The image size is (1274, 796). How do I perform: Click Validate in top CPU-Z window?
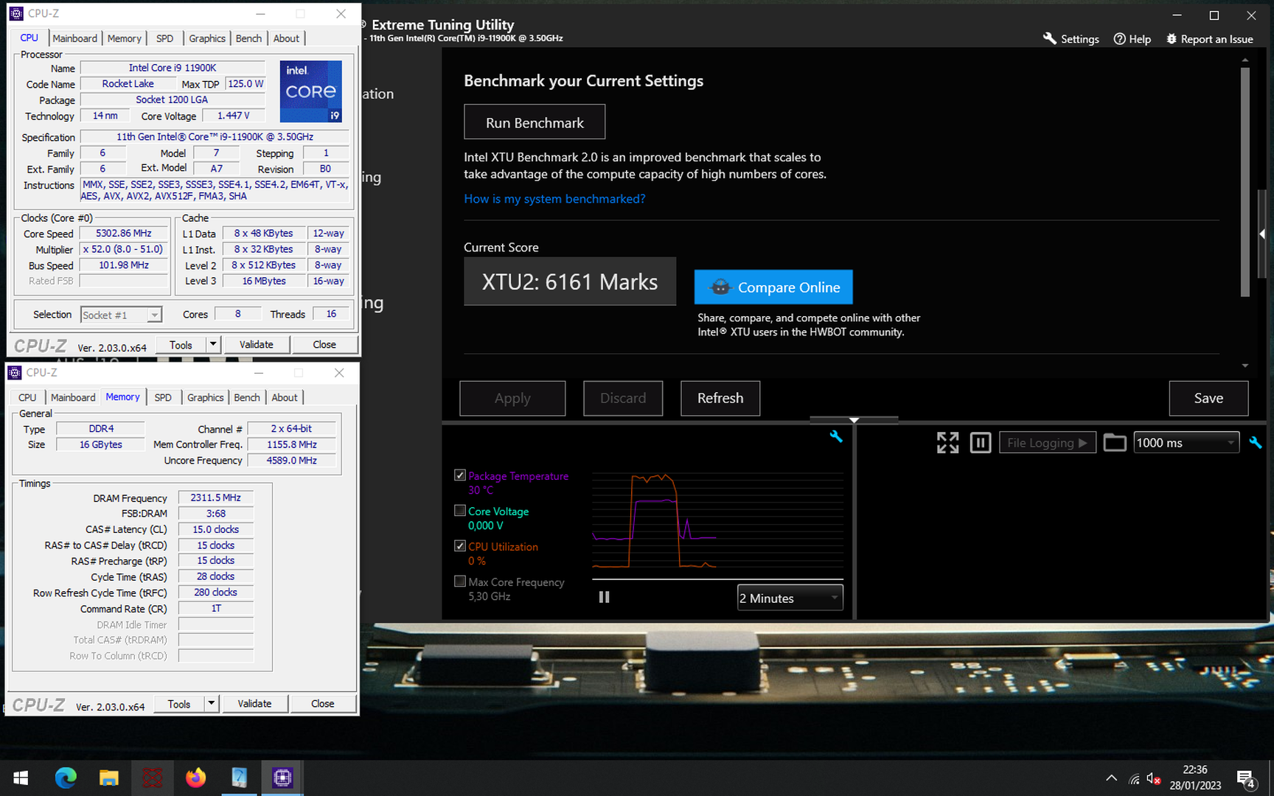point(256,344)
